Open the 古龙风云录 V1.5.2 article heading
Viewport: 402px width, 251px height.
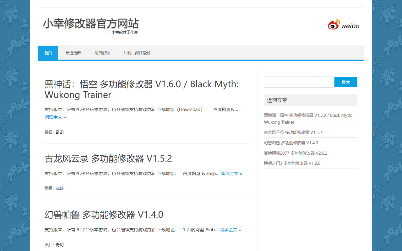point(108,158)
